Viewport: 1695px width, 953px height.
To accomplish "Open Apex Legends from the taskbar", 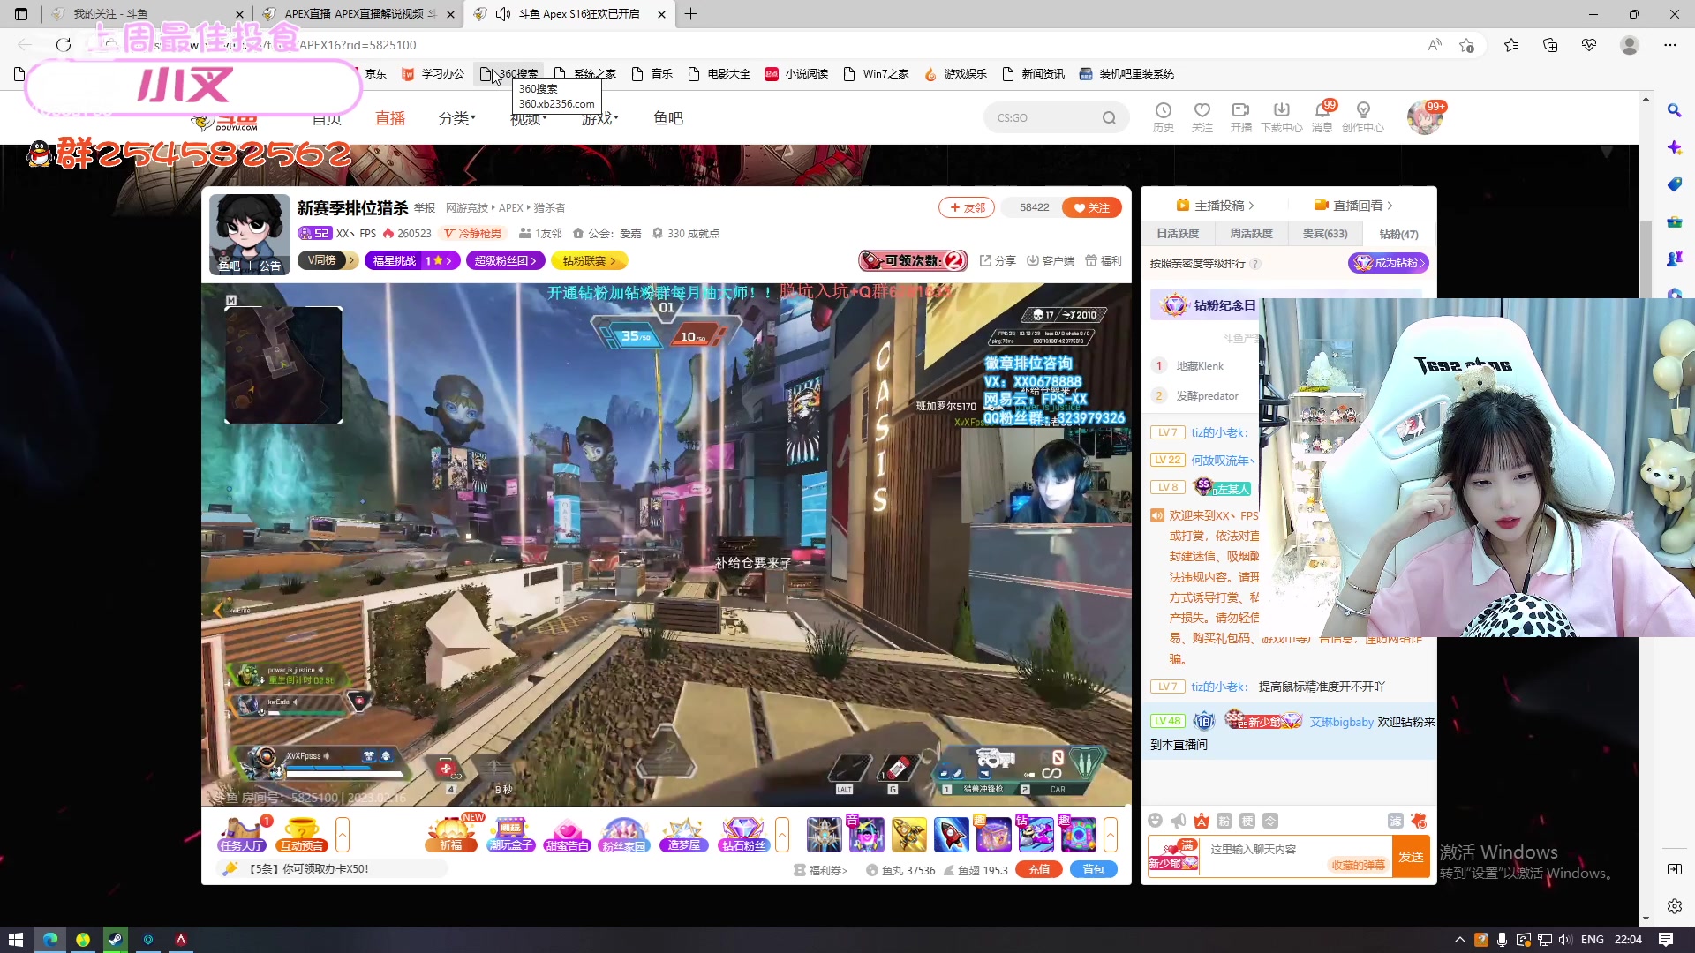I will [181, 940].
